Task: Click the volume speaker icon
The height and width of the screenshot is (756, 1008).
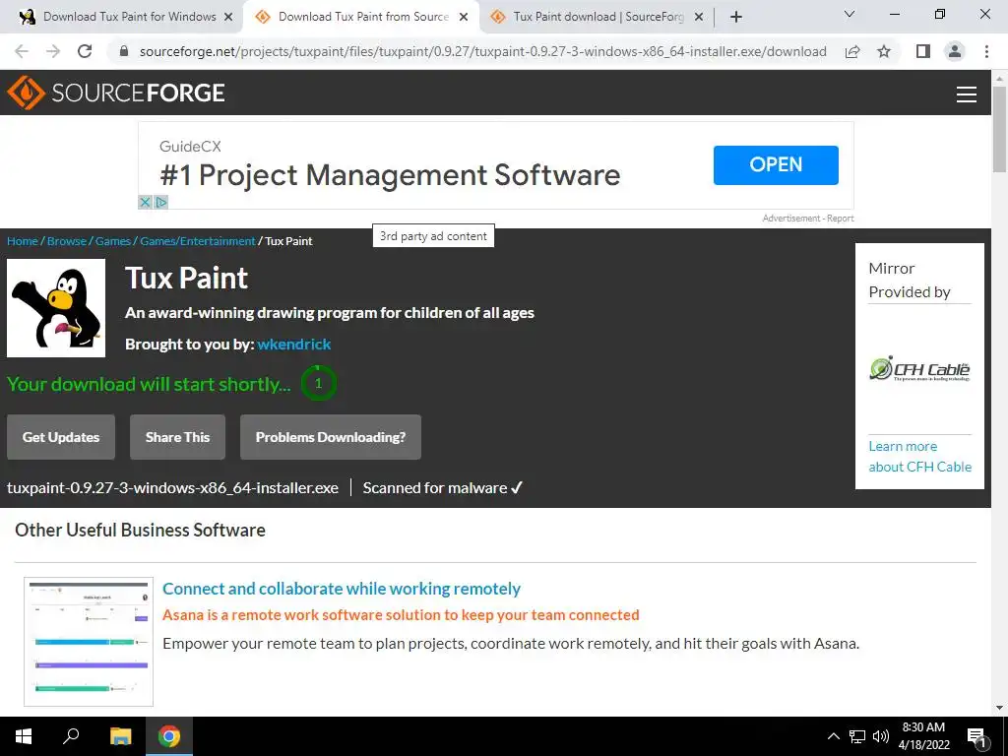Action: 881,736
